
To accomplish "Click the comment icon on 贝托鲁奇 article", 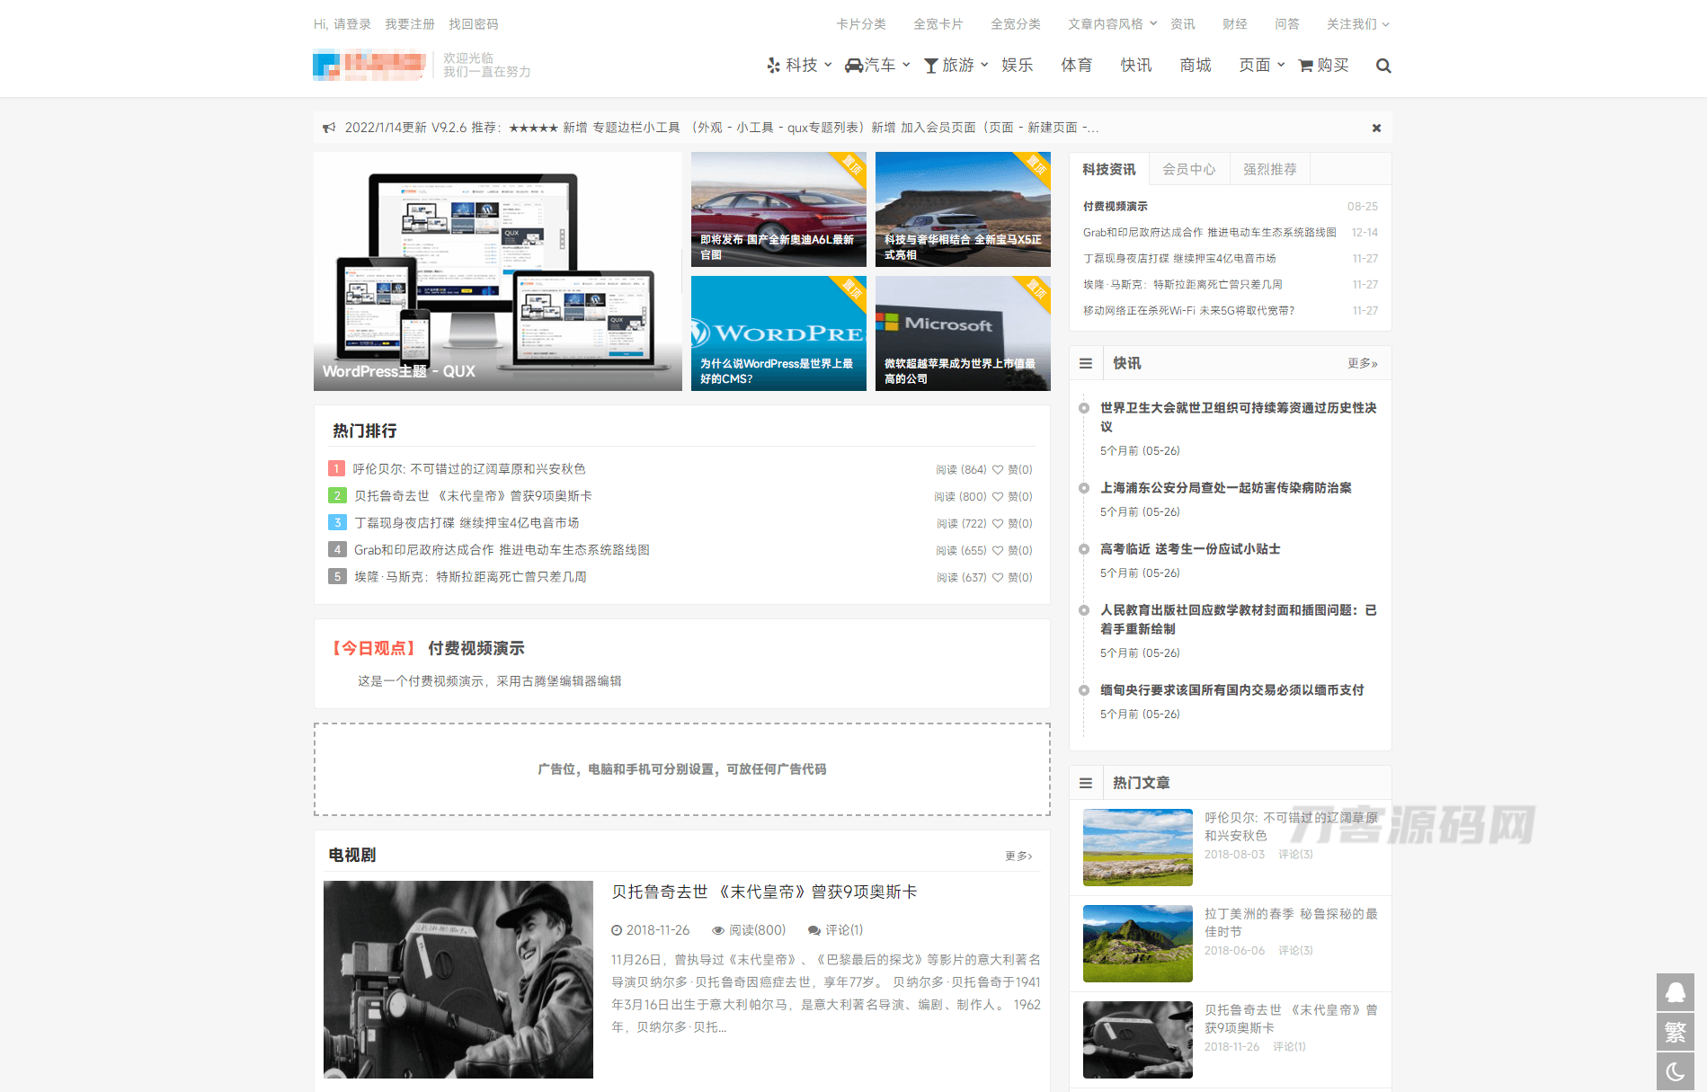I will pos(813,930).
